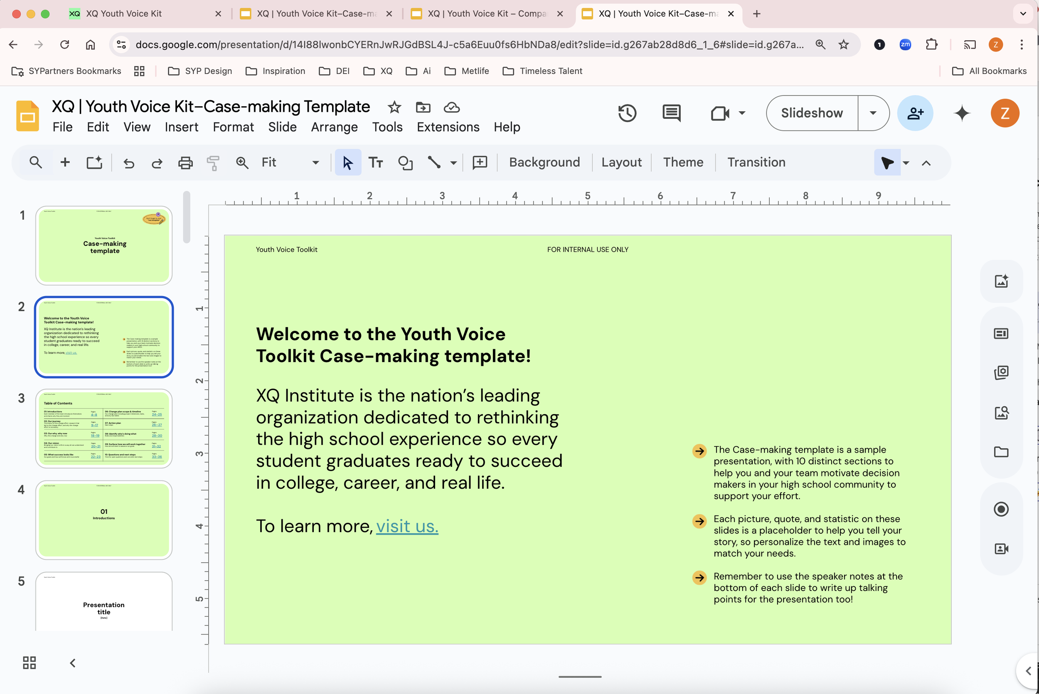
Task: Open the Arrange menu
Action: pyautogui.click(x=334, y=127)
